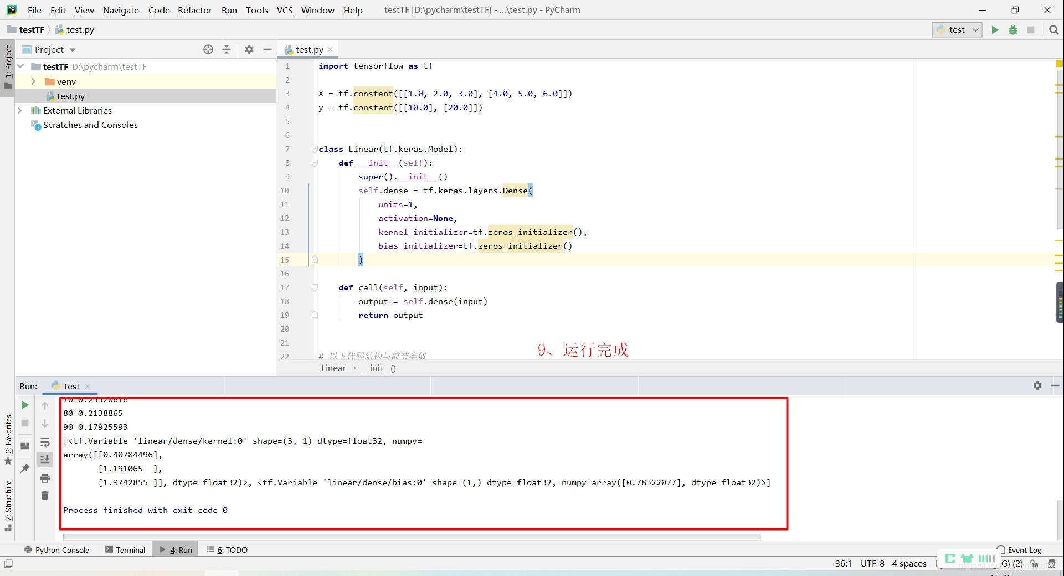Image resolution: width=1064 pixels, height=576 pixels.
Task: Click Linear in the code breadcrumb
Action: (x=333, y=368)
